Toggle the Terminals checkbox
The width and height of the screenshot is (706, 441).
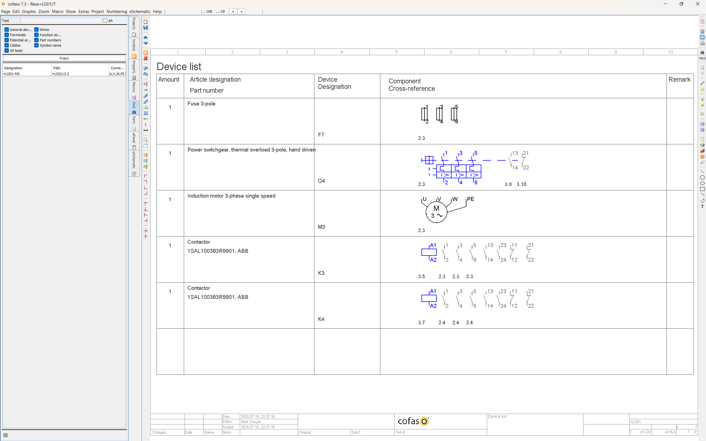click(x=6, y=35)
